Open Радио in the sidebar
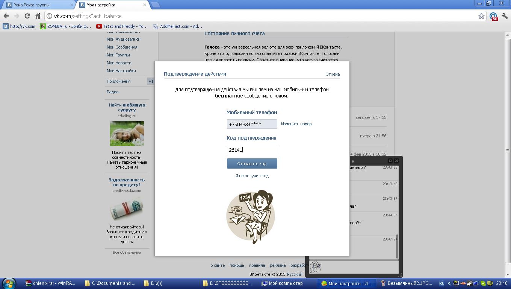The width and height of the screenshot is (511, 289). coord(112,92)
